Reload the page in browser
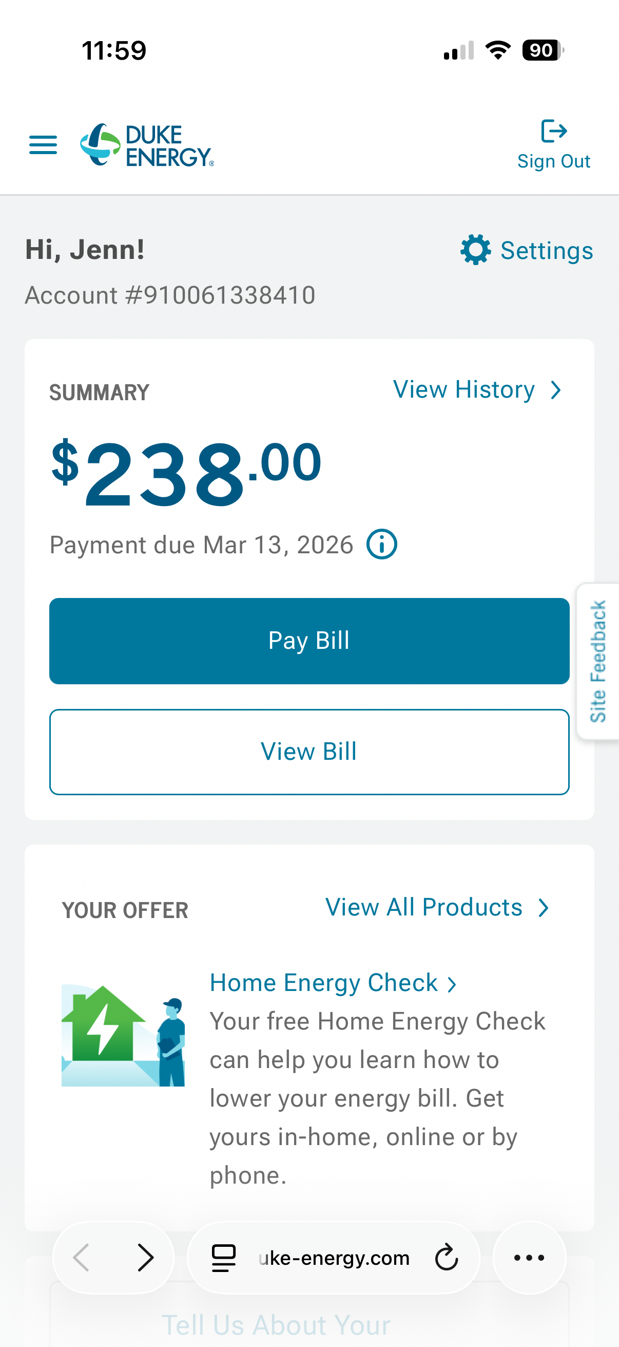619x1347 pixels. click(446, 1257)
